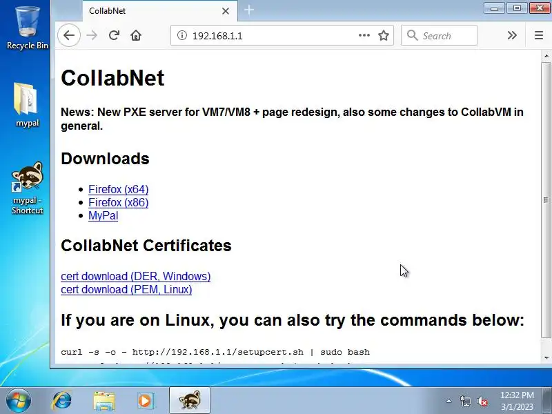Click the CollabNet Certificates heading
Image resolution: width=552 pixels, height=414 pixels.
(x=146, y=246)
